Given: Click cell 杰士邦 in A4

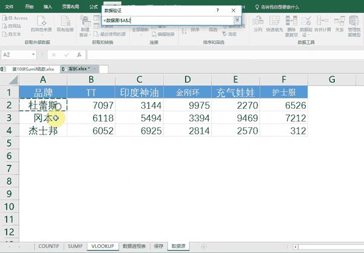Looking at the screenshot, I should tap(43, 131).
